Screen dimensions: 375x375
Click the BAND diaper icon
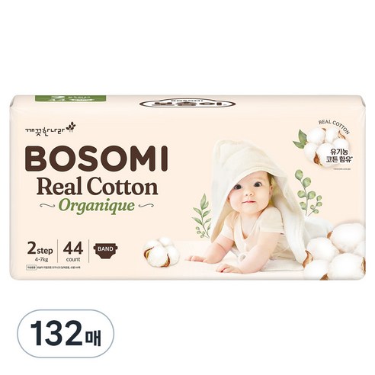[106, 251]
